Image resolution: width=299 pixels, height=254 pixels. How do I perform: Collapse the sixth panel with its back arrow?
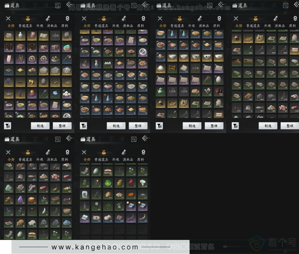tap(146, 138)
